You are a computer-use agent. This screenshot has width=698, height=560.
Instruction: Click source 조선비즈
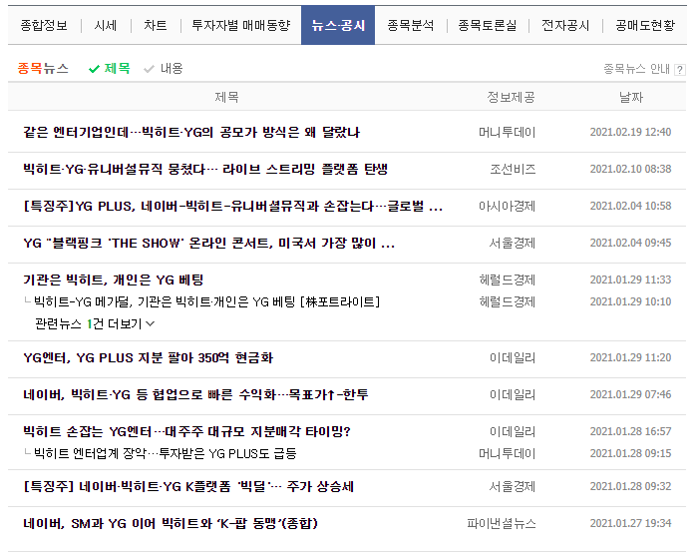click(513, 170)
